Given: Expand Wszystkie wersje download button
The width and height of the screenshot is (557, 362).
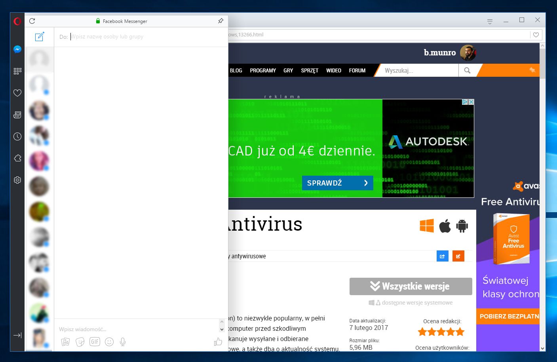Looking at the screenshot, I should (x=411, y=286).
